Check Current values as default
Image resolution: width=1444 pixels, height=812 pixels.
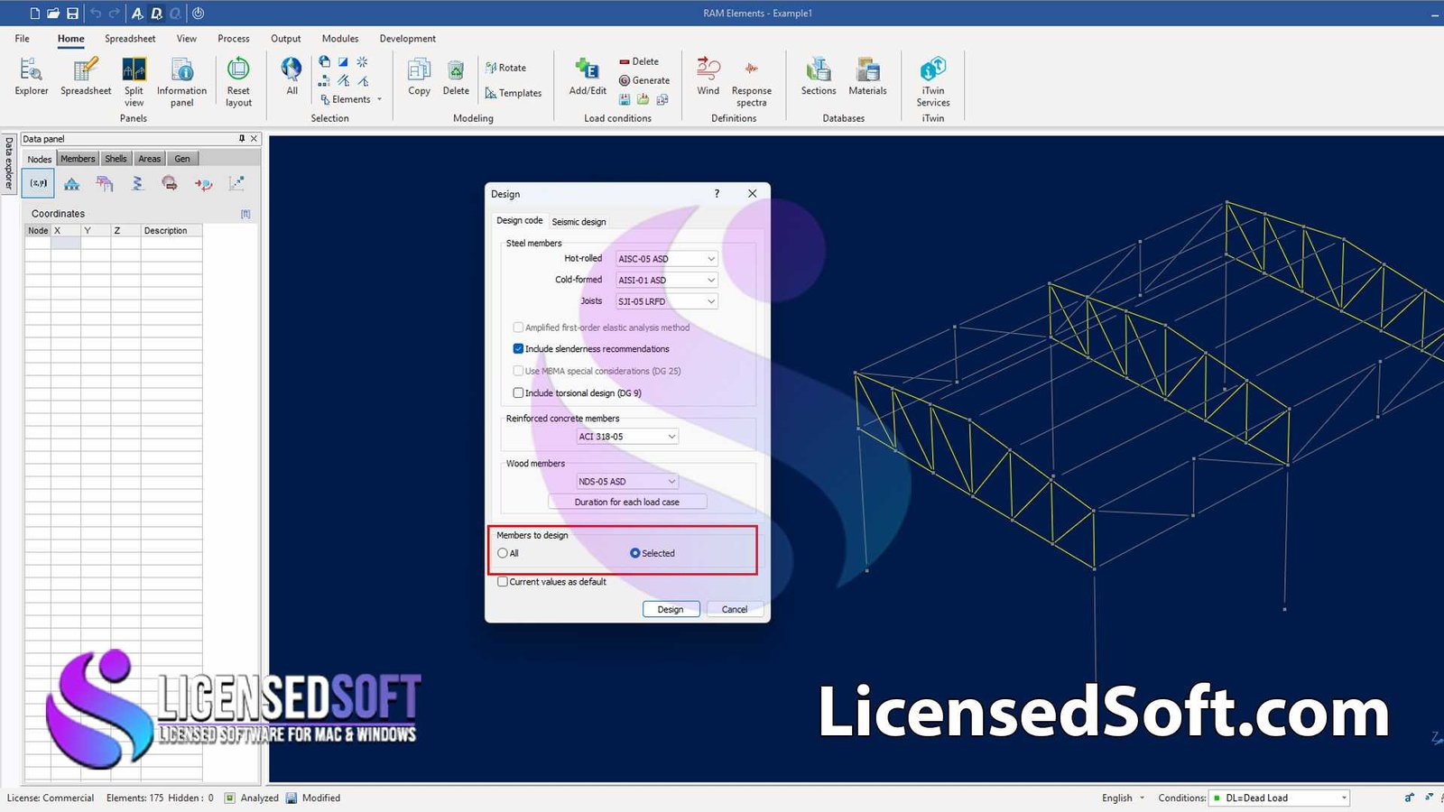point(503,582)
